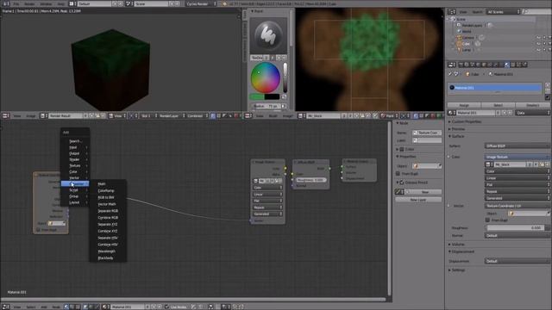Viewport: 552px width, 310px height.
Task: Add a Separate RGB node
Action: pos(108,211)
